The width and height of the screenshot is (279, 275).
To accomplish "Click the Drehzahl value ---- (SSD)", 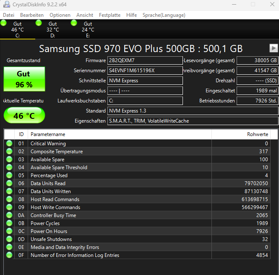I will click(258, 81).
